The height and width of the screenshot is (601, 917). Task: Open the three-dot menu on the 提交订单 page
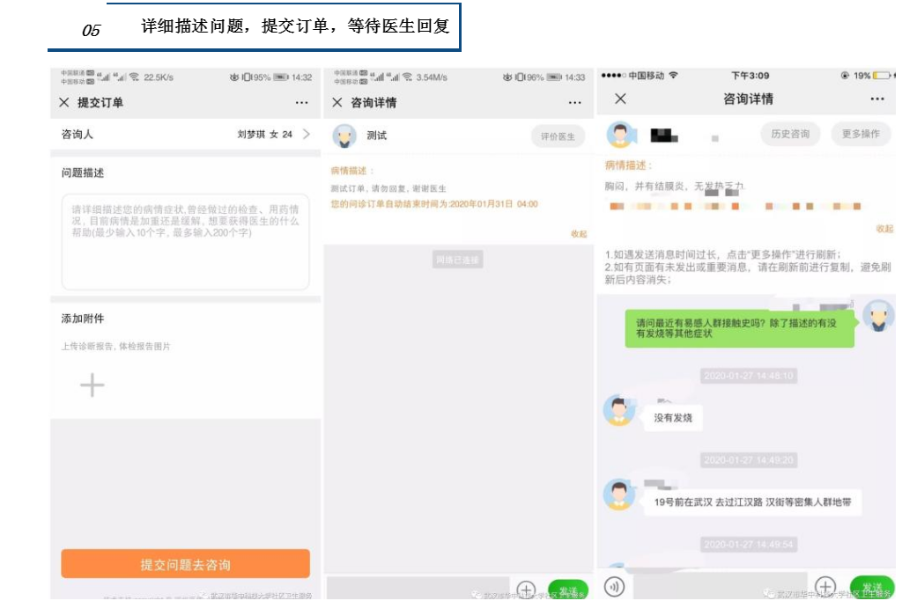(x=302, y=103)
